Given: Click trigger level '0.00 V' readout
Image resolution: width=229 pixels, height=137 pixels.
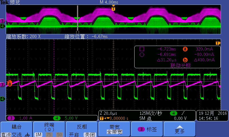Looking at the screenshot, I should 180,118.
